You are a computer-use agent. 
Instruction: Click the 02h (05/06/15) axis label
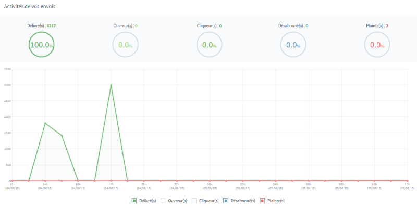tap(242, 186)
